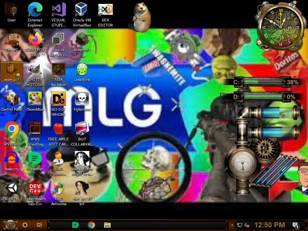The image size is (308, 231).
Task: Open the NSA Backdoor icon
Action: [x=59, y=75]
